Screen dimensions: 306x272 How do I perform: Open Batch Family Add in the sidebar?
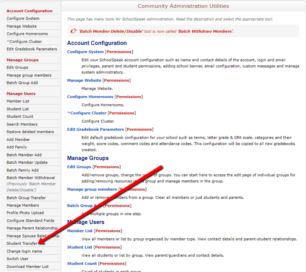22,170
